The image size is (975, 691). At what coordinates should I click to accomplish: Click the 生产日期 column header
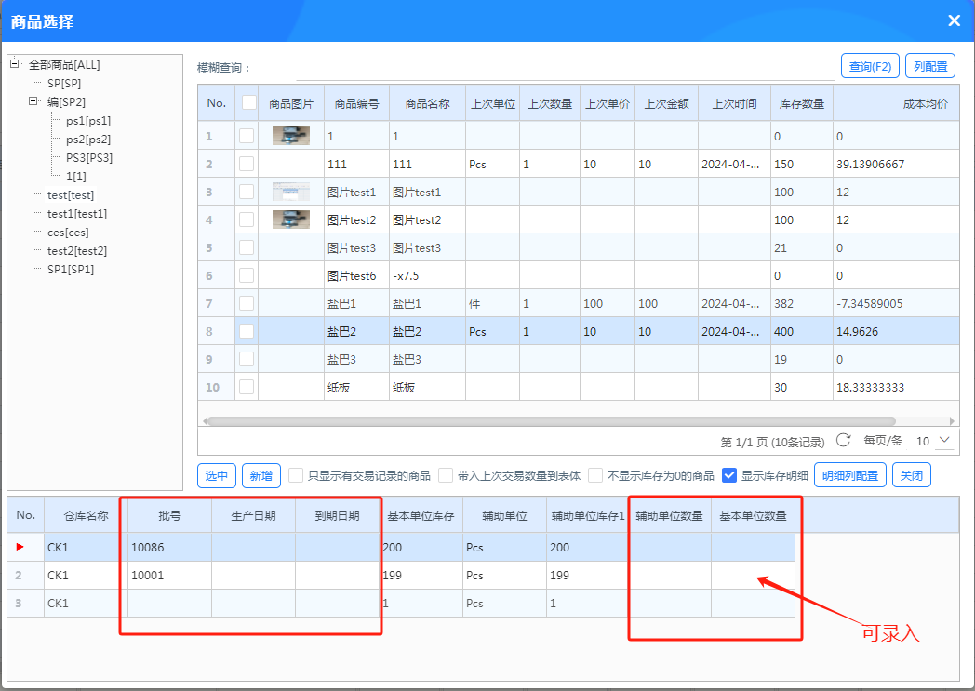253,515
